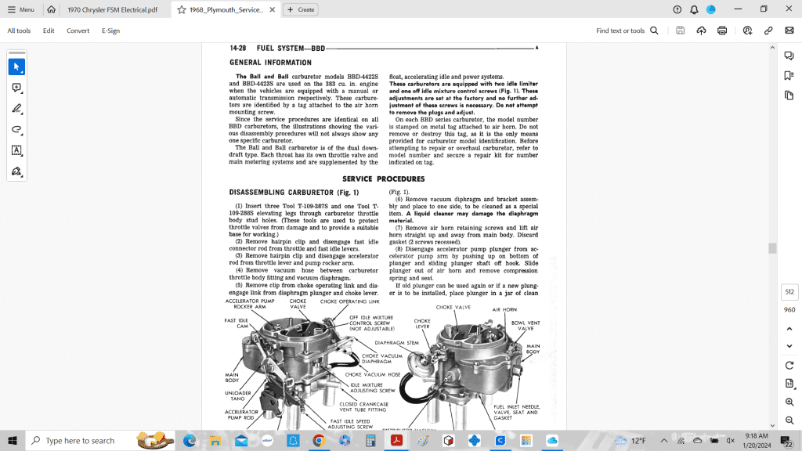Screen dimensions: 802x451
Task: Expand the page display options button
Action: pyautogui.click(x=789, y=383)
